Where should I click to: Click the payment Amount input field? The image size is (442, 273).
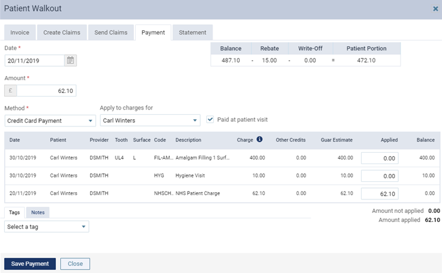point(46,91)
